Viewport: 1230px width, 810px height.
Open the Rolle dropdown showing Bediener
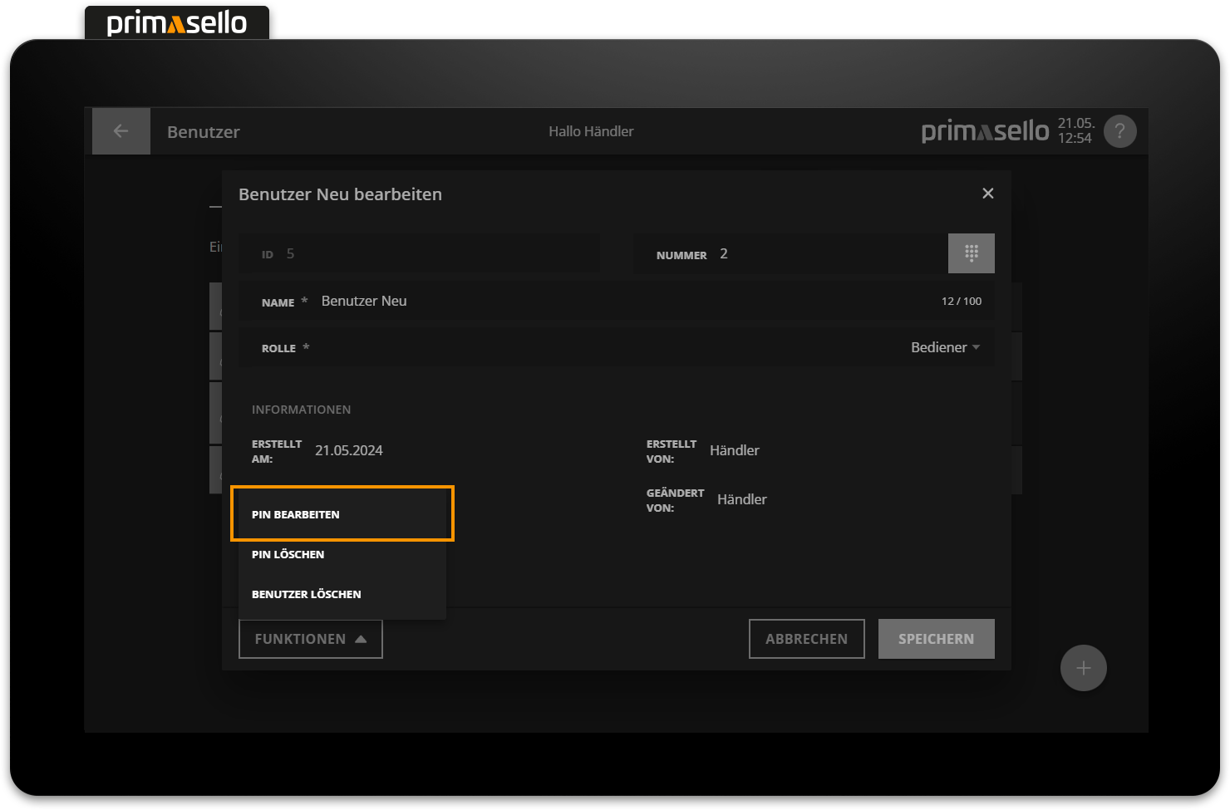pos(945,346)
